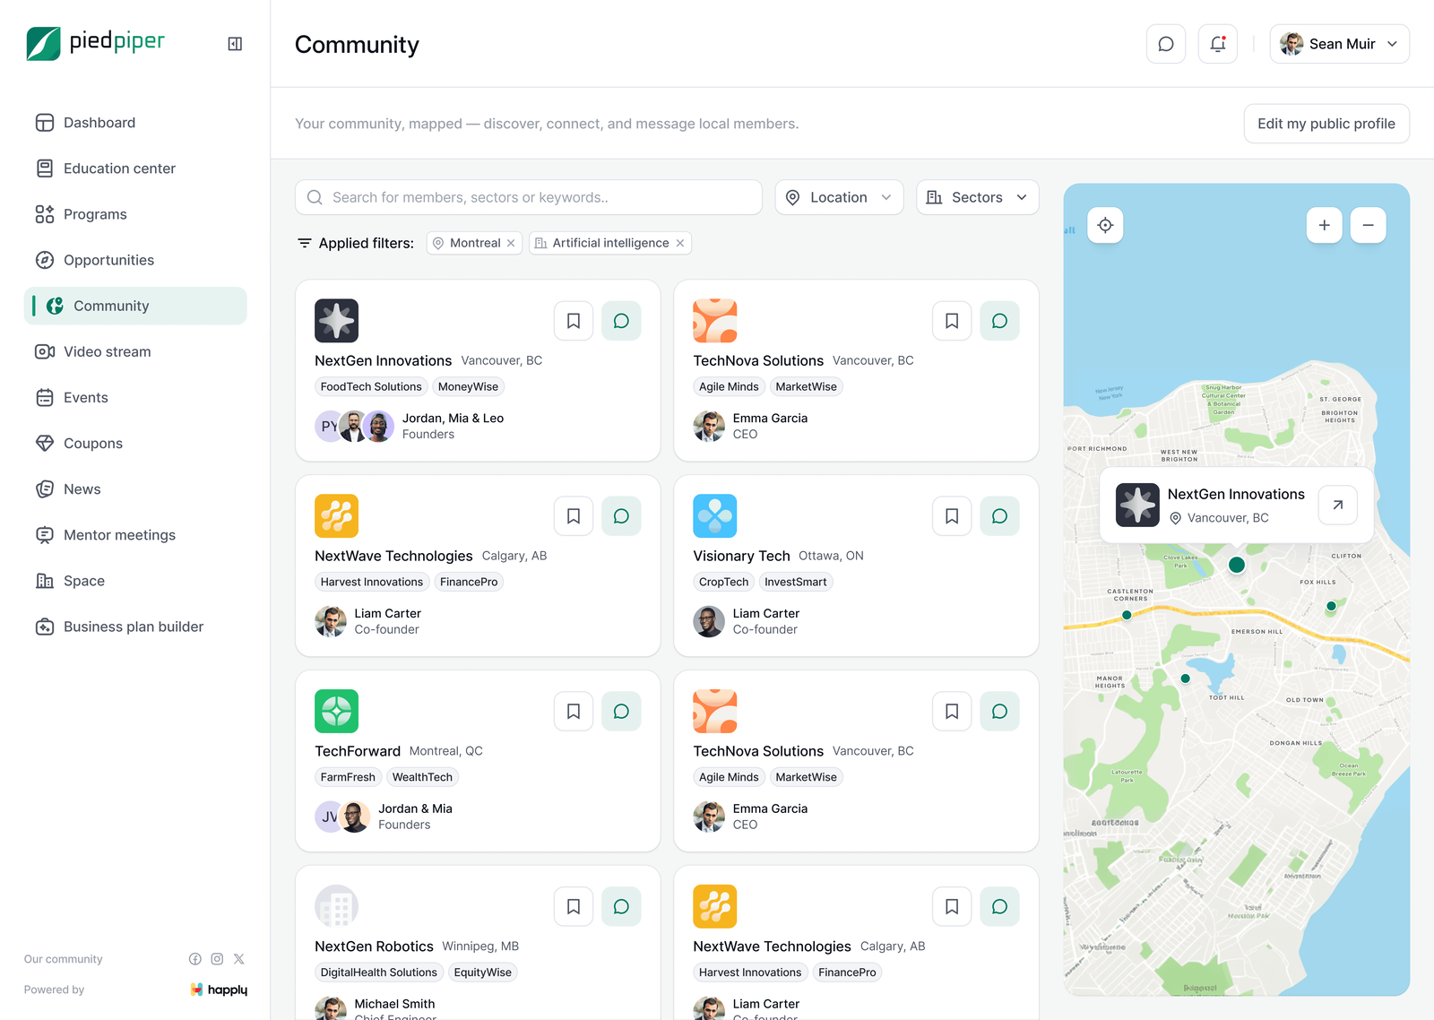Open Business plan builder
The image size is (1434, 1020).
pos(135,627)
